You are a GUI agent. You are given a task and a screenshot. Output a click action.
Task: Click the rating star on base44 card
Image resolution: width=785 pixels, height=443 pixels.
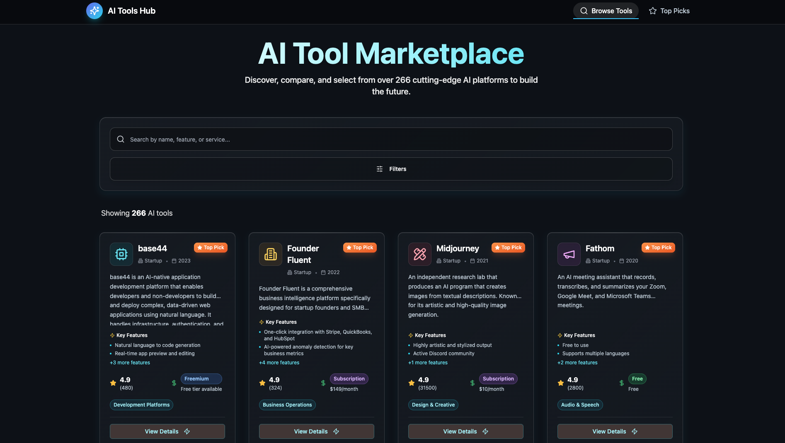(x=113, y=383)
